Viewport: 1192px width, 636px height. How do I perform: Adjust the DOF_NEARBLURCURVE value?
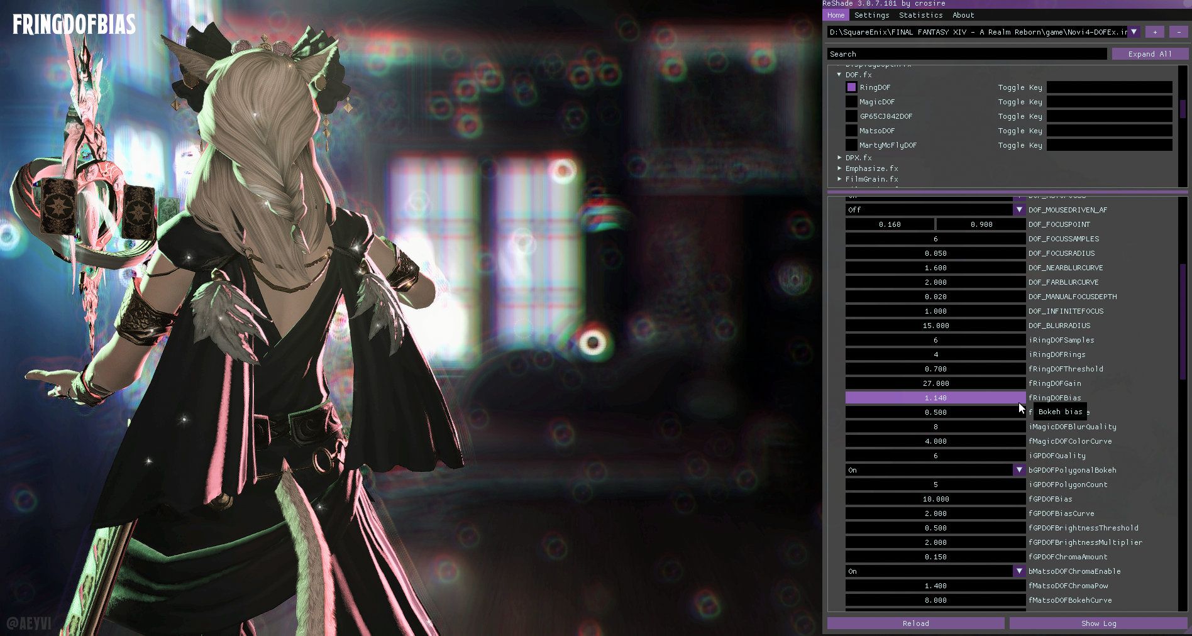(x=935, y=268)
